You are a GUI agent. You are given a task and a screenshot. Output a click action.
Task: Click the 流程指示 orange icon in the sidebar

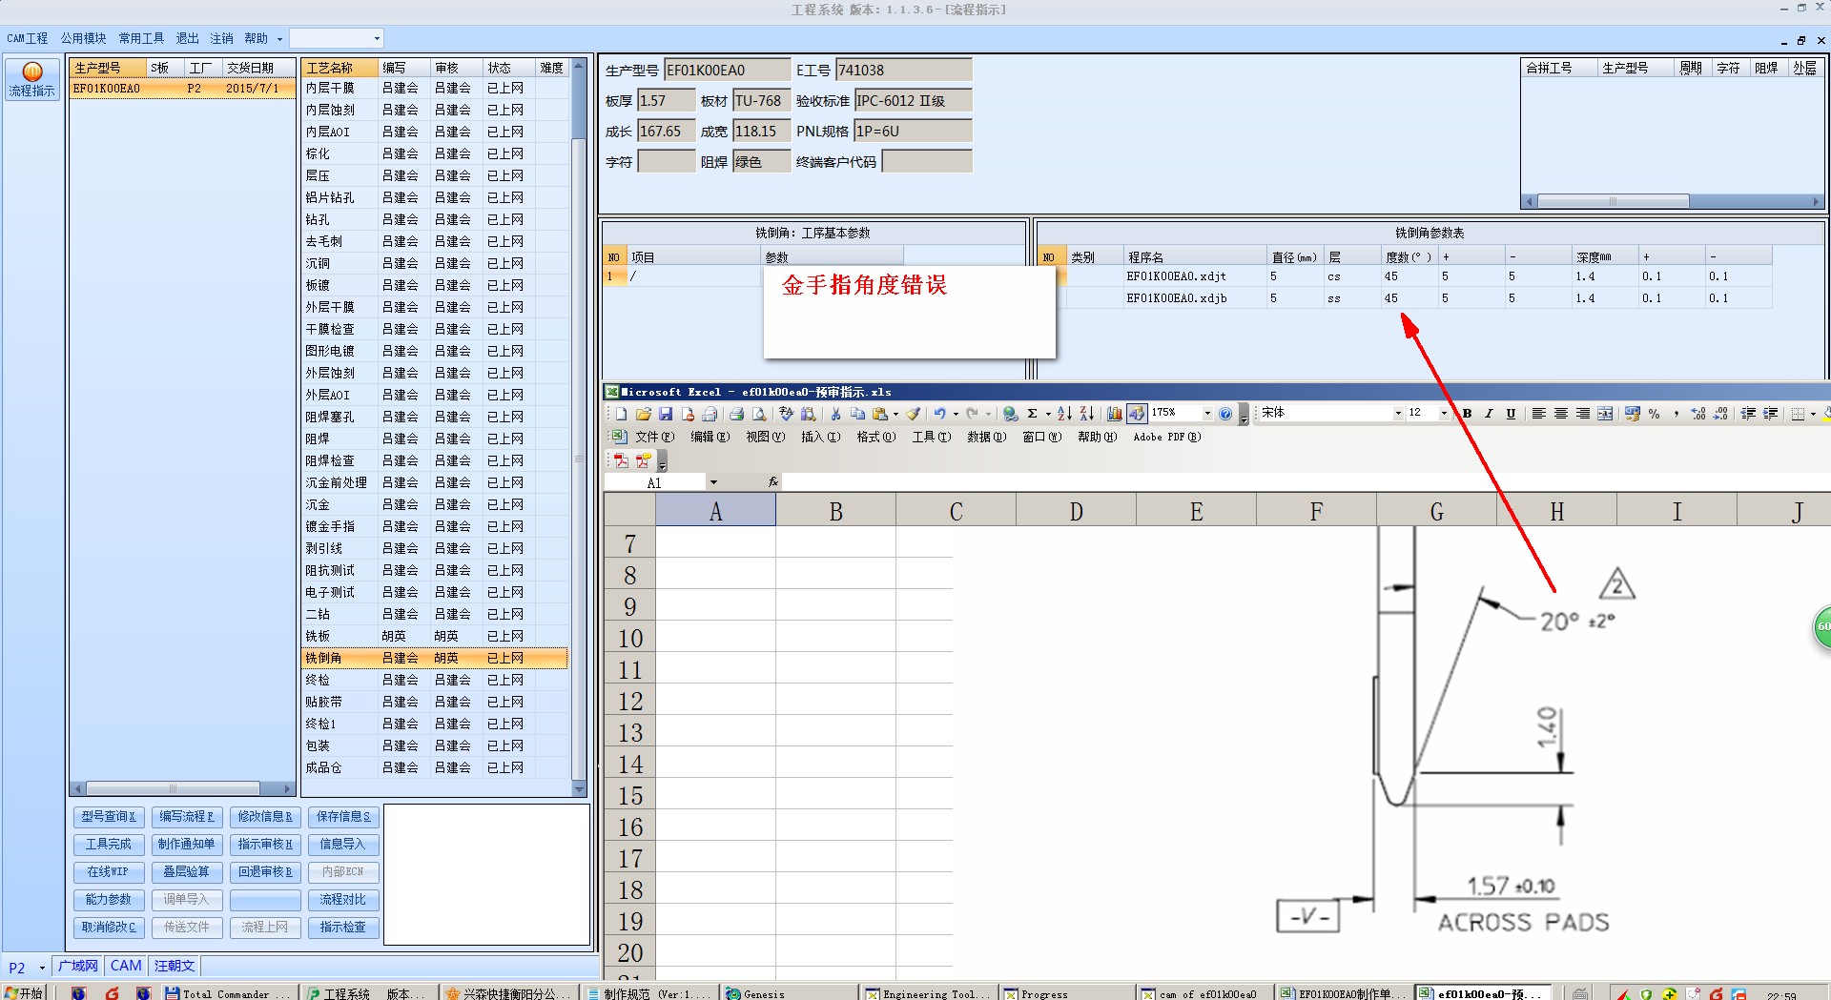[31, 71]
